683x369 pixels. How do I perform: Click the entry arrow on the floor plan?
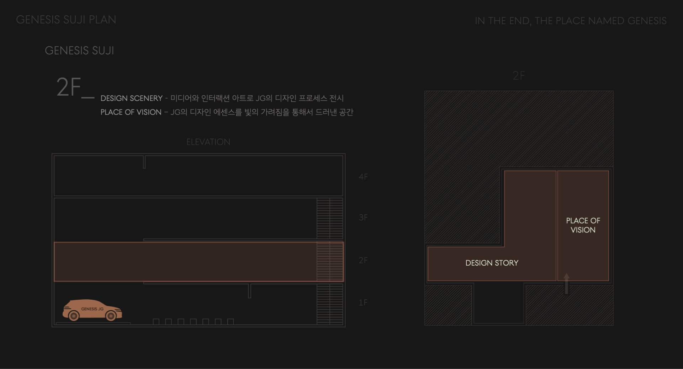pos(567,284)
